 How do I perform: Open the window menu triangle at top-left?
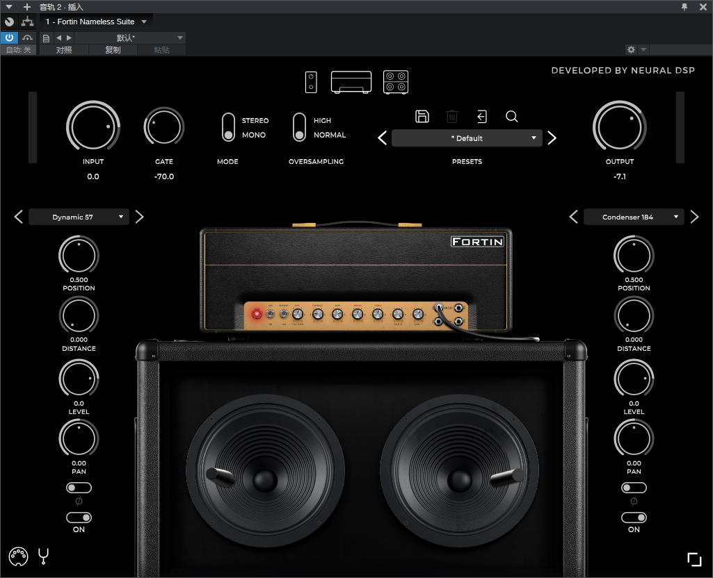[8, 7]
